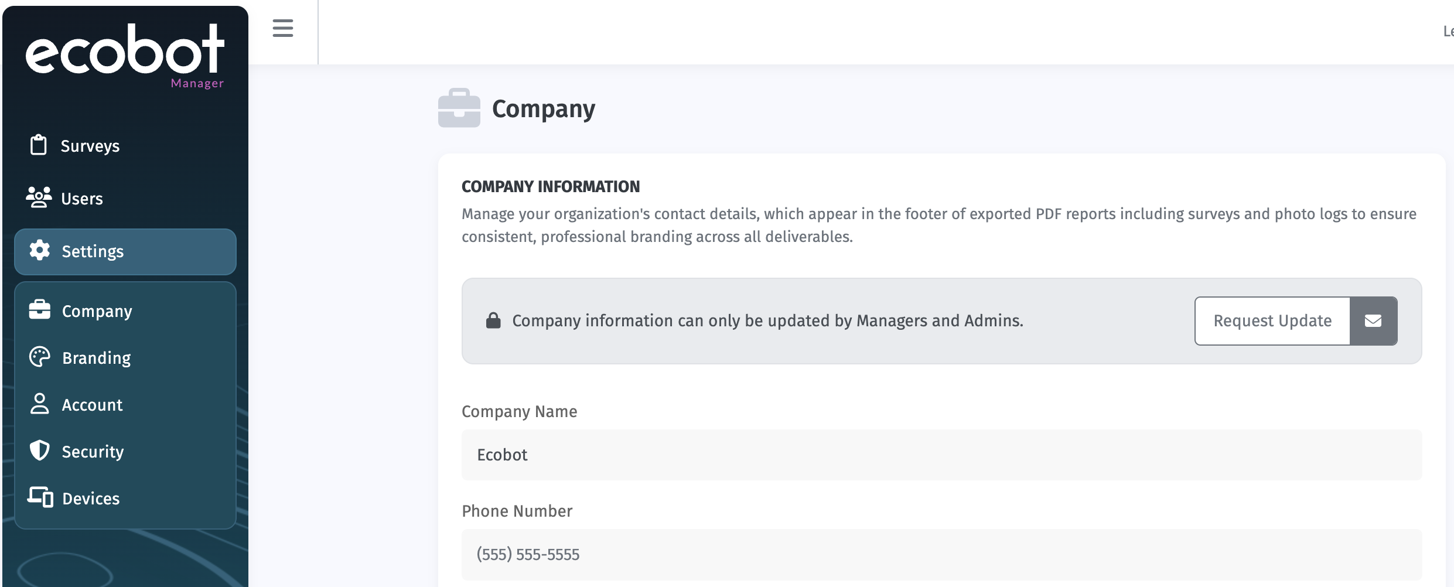The height and width of the screenshot is (587, 1454).
Task: Open the Company settings menu item
Action: 97,311
